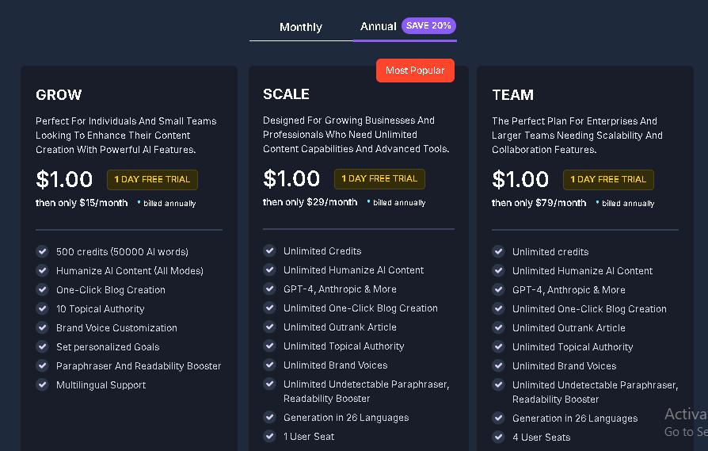Click the SCALE plan $1.00 price
This screenshot has width=708, height=451.
click(291, 178)
